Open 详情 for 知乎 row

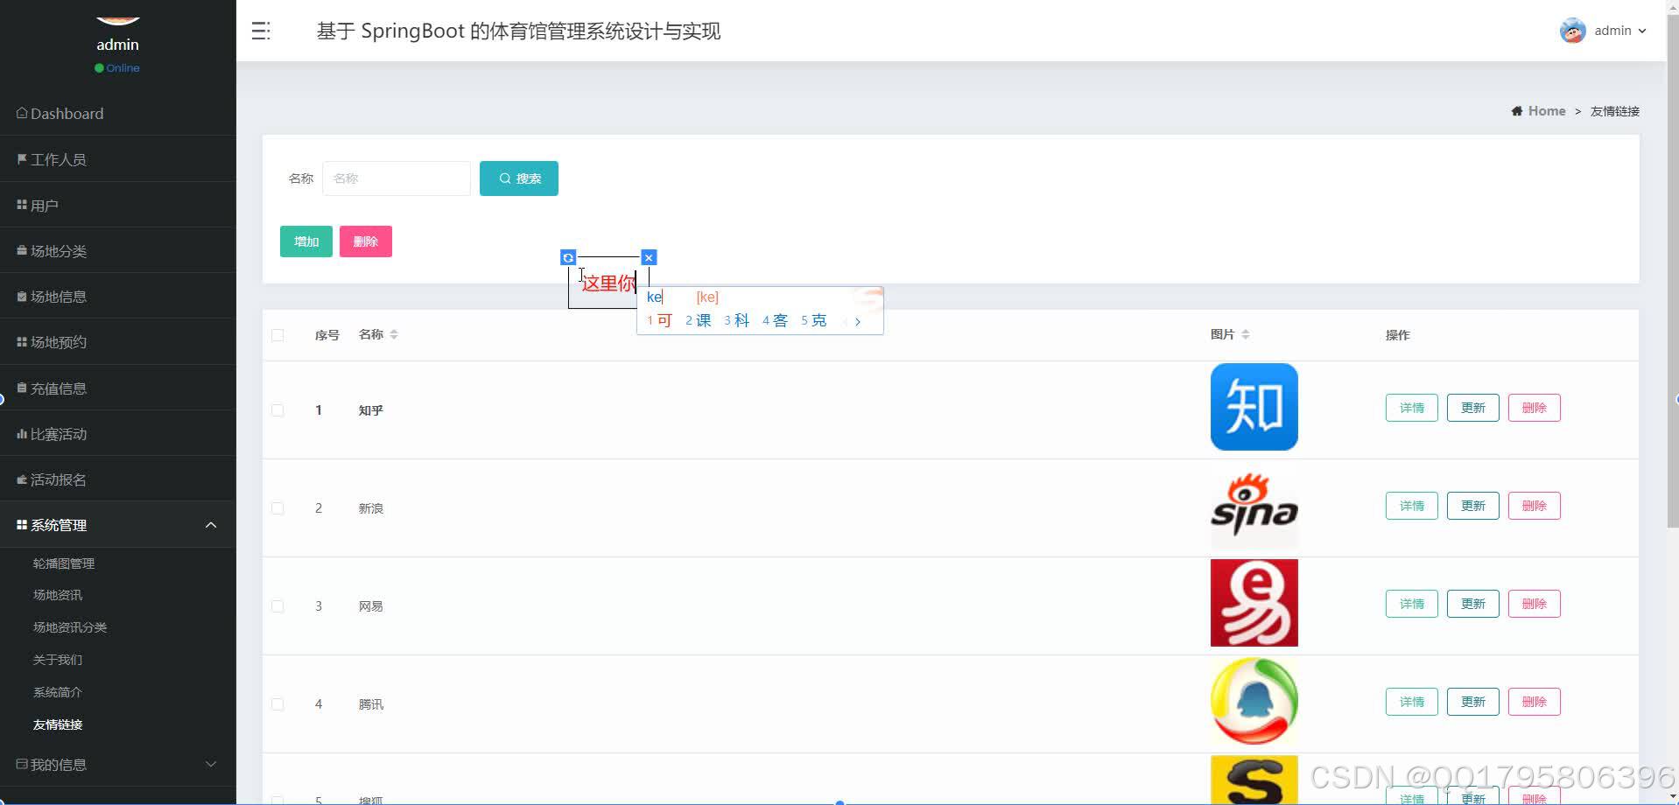pos(1412,408)
